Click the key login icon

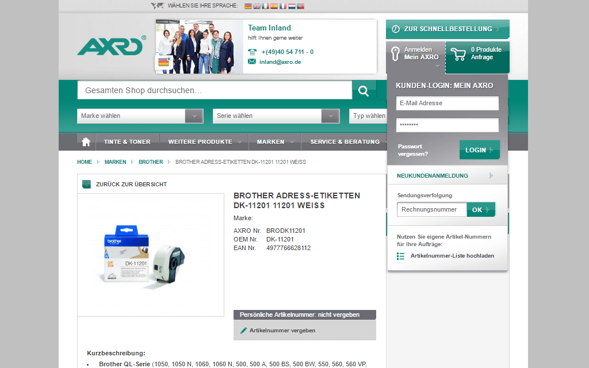(x=395, y=53)
